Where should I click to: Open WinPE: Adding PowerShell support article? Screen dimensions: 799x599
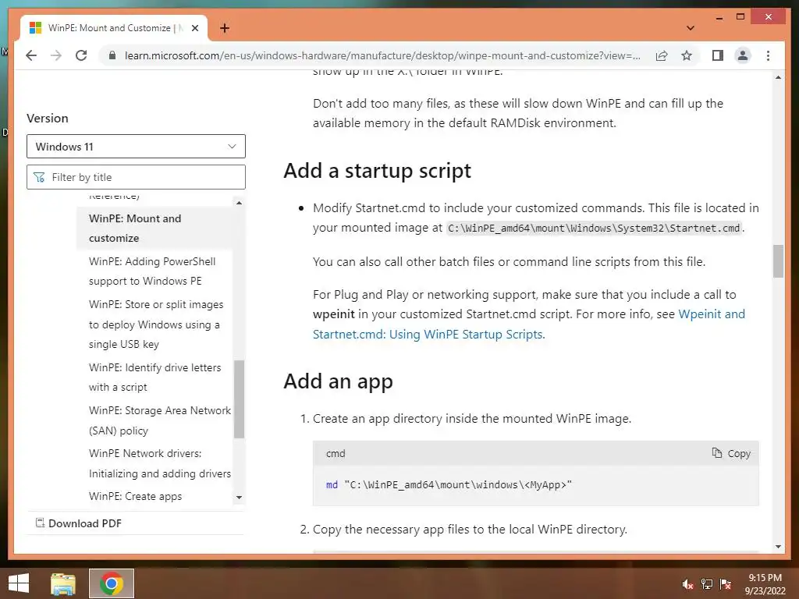click(152, 271)
